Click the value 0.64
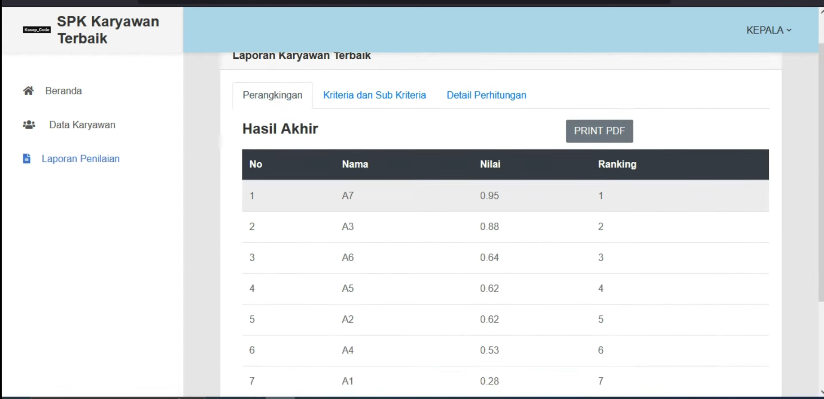 click(489, 257)
